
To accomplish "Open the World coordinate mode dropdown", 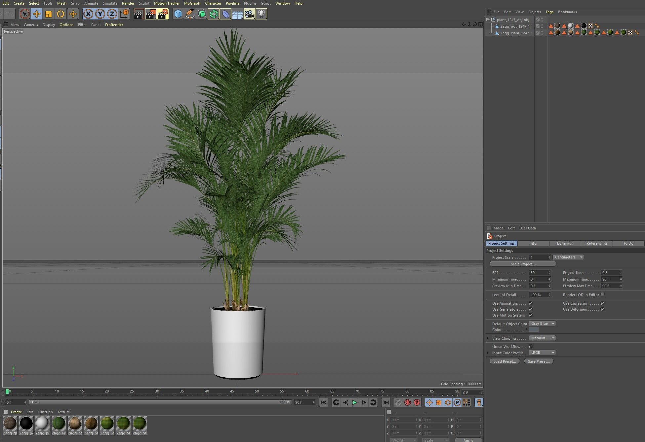I will [x=403, y=440].
